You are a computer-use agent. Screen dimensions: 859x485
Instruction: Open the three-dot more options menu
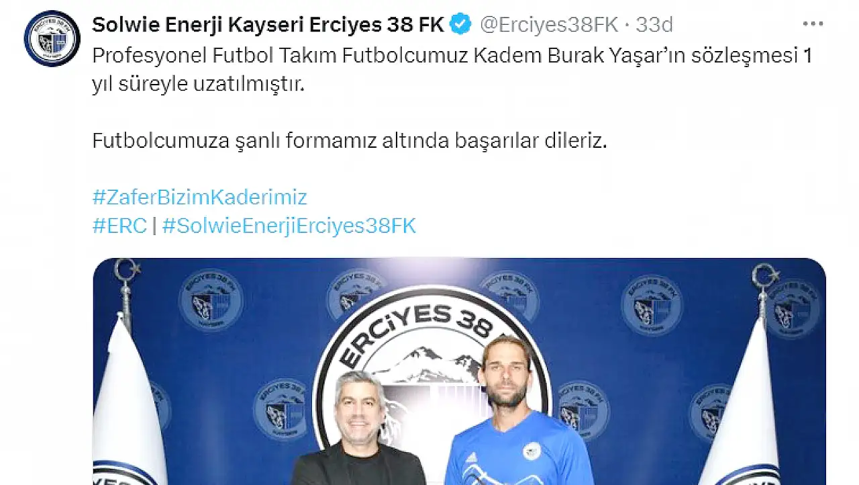pyautogui.click(x=813, y=24)
